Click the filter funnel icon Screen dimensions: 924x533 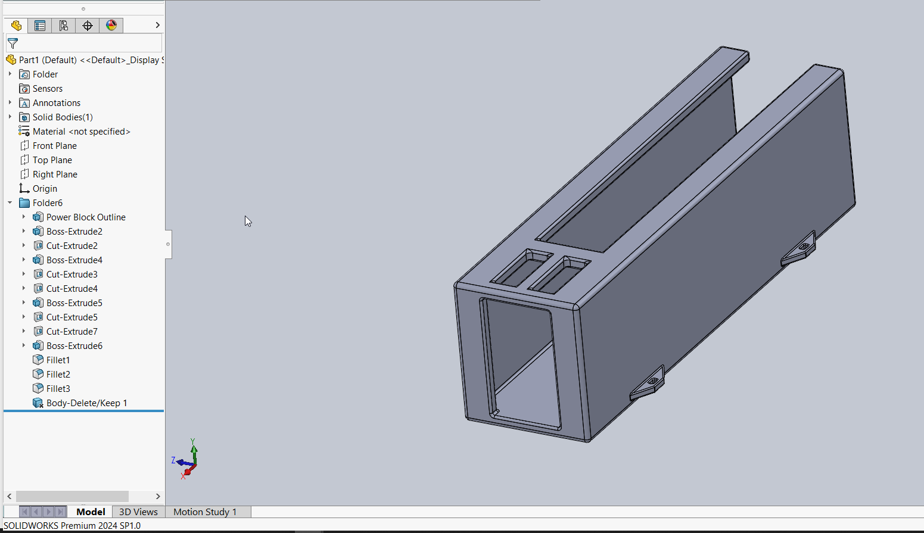[13, 43]
